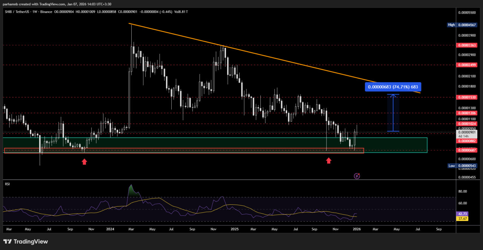Click the TradingView logo

tap(26, 241)
